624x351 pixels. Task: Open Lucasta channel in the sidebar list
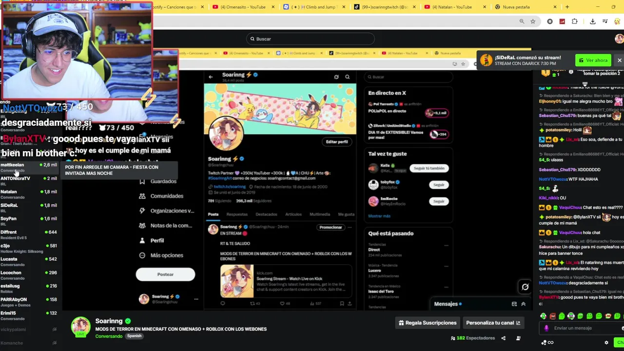tap(28, 261)
